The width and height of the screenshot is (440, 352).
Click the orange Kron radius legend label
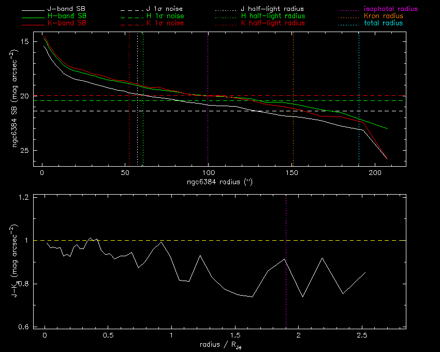(x=380, y=16)
